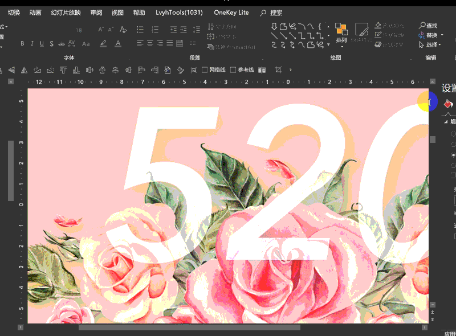Insert bulleted list
This screenshot has width=456, height=336.
[140, 30]
